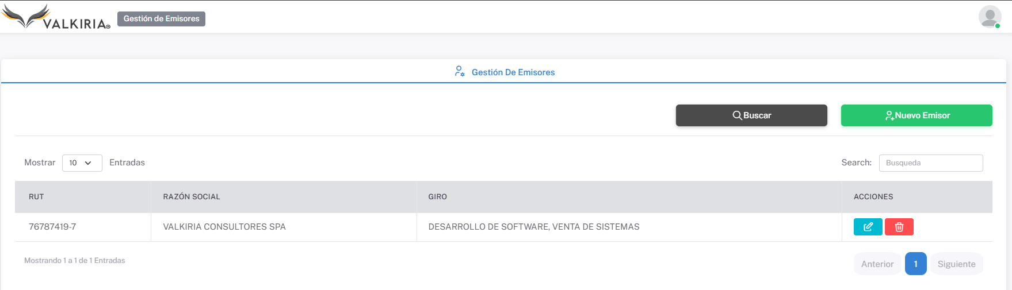Click the edit pencil icon for Valkiria Consultores
This screenshot has width=1012, height=290.
click(x=868, y=227)
